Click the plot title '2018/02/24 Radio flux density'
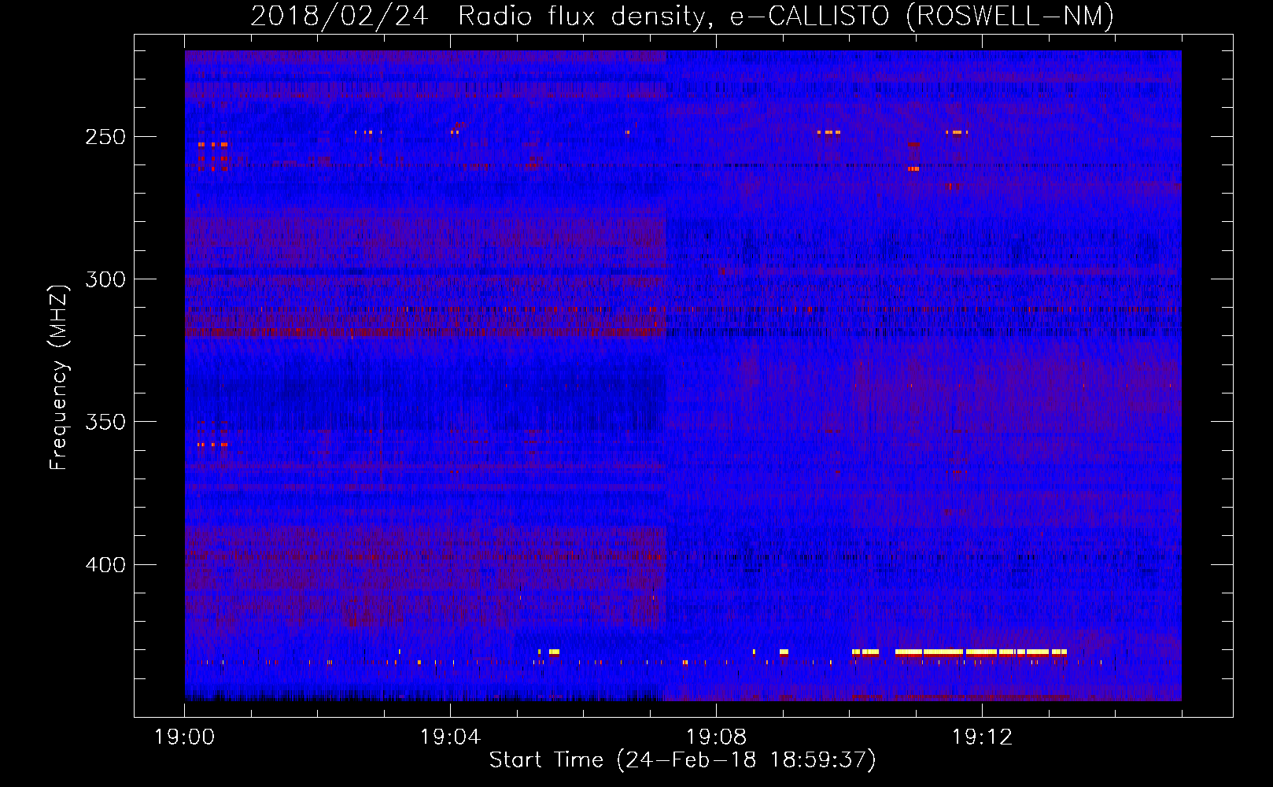 (480, 17)
